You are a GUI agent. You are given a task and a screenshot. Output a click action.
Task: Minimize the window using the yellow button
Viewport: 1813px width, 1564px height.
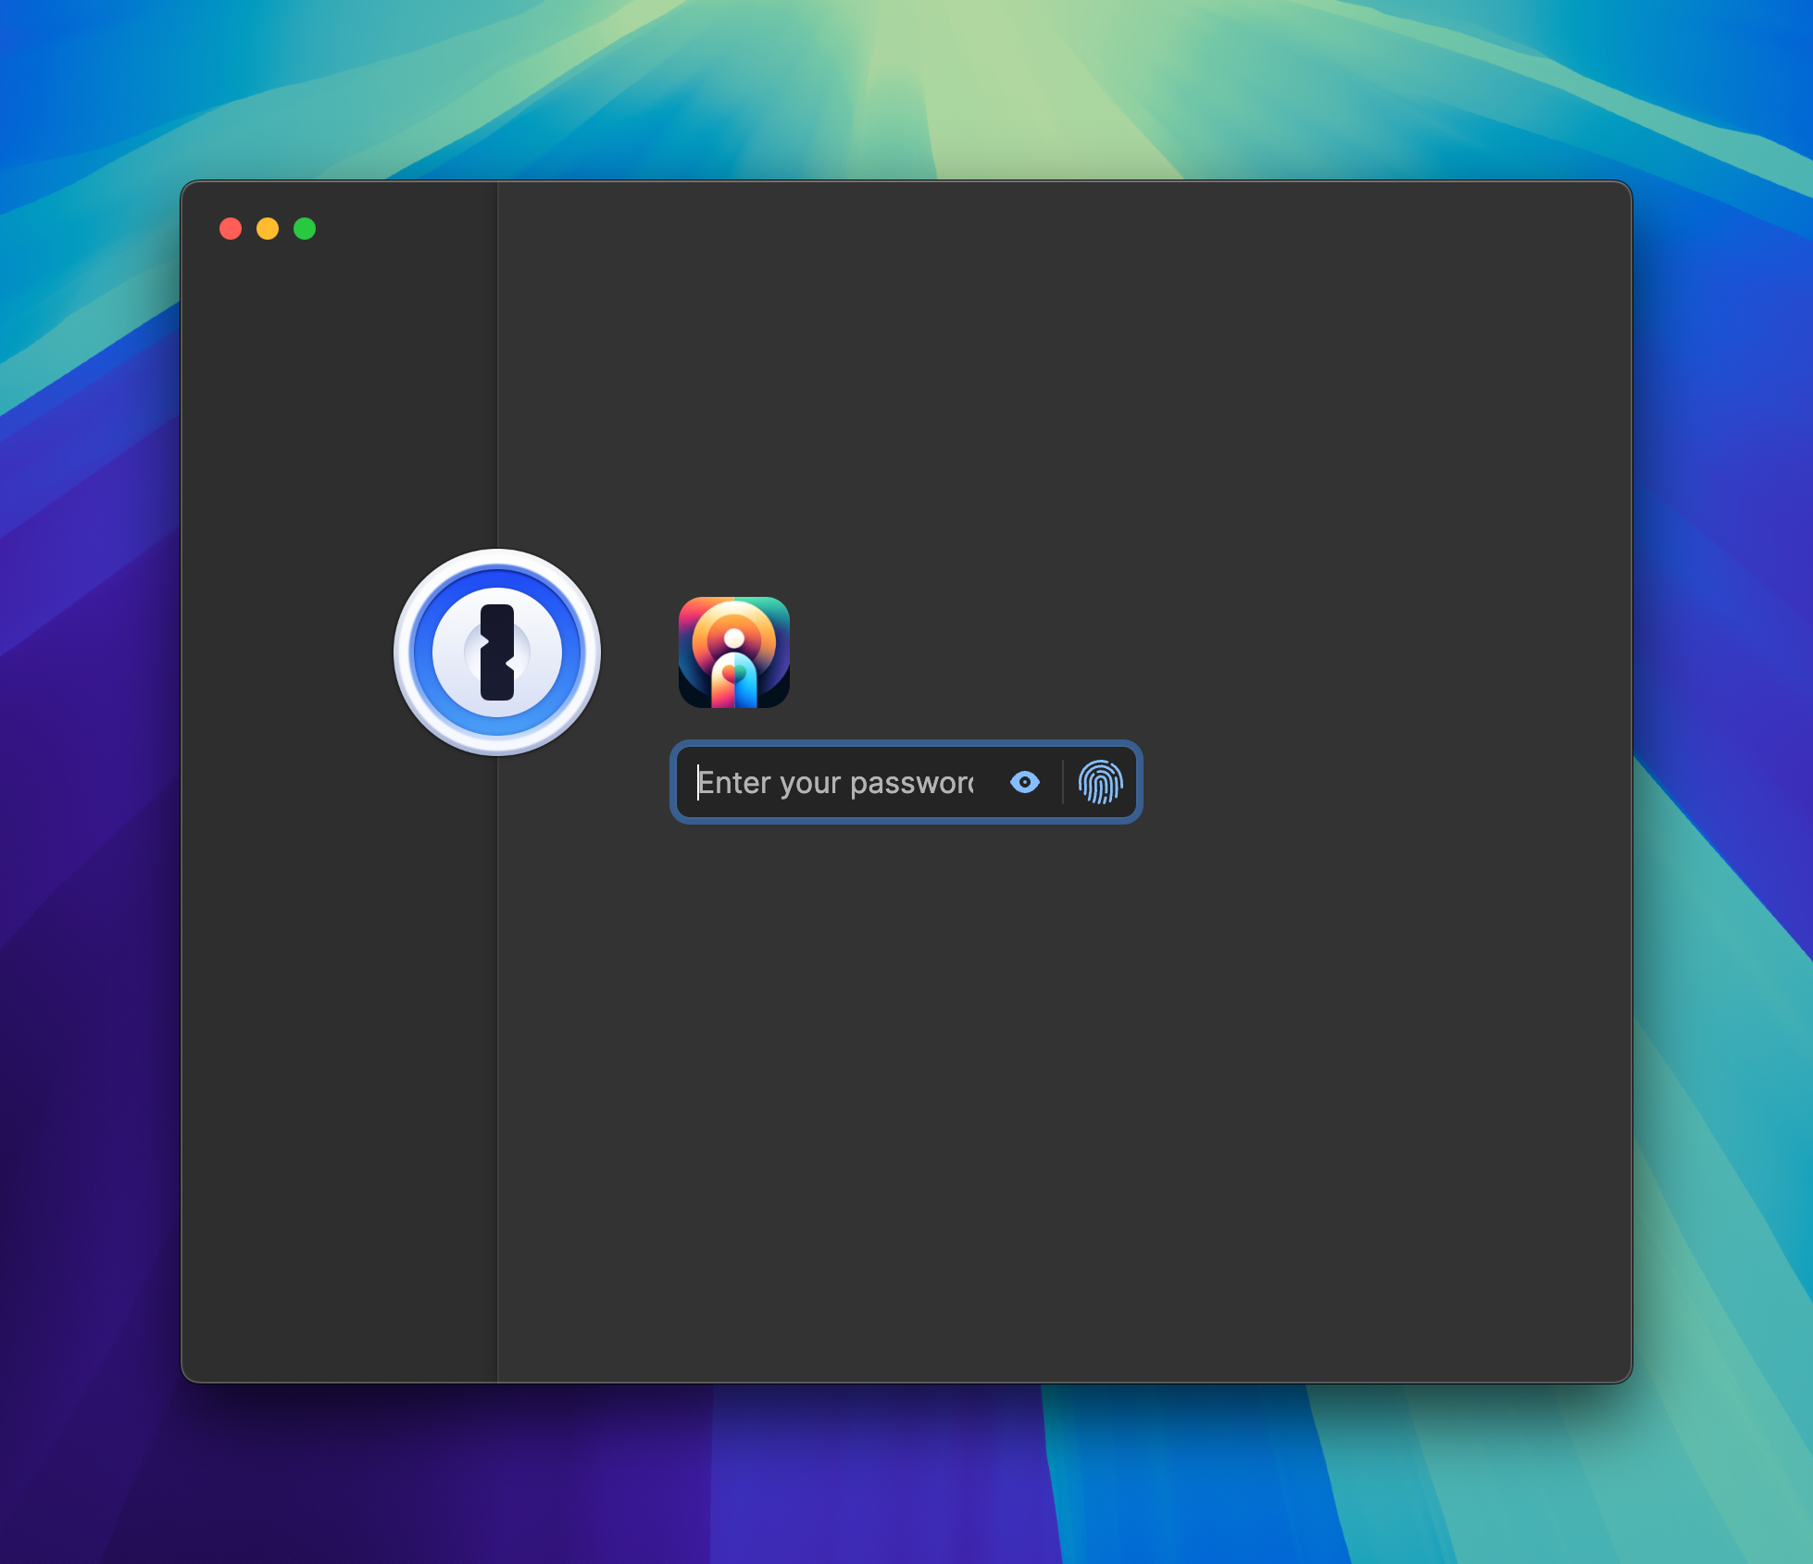click(x=268, y=229)
